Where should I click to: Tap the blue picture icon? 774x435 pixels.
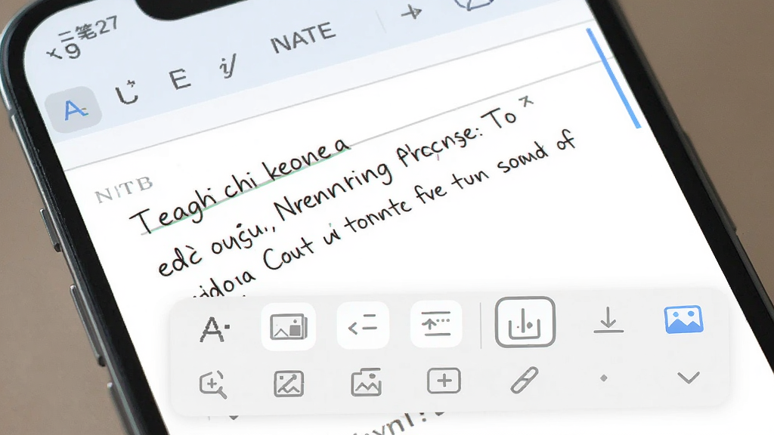coord(683,319)
